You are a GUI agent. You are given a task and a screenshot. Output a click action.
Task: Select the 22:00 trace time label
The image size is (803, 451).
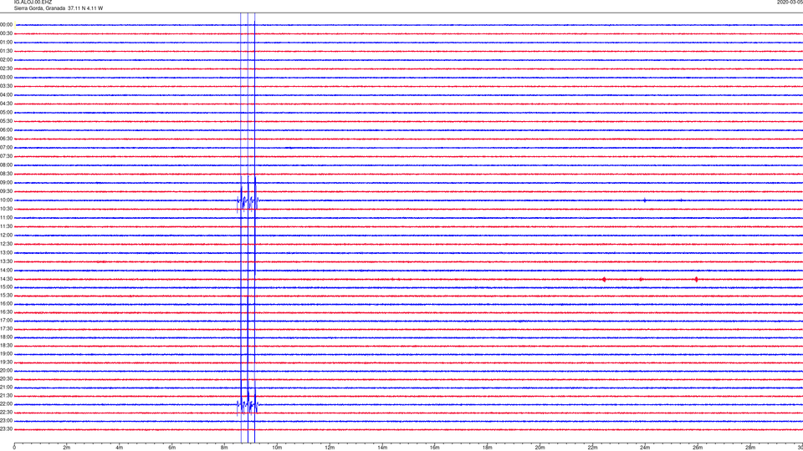coord(6,404)
